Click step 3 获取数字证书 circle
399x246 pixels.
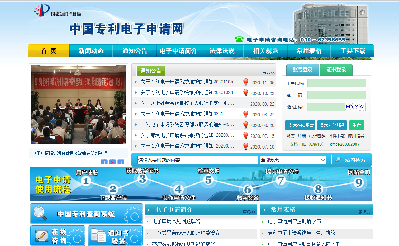point(143,179)
